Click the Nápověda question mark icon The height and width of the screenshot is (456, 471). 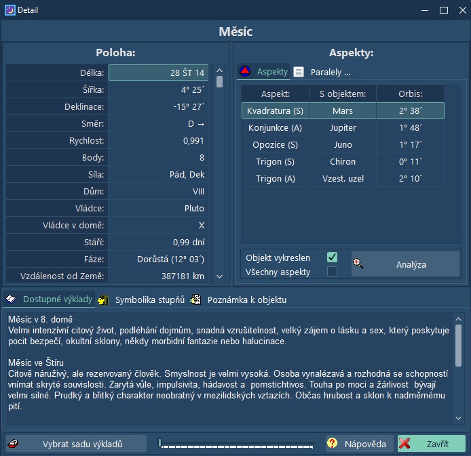[333, 444]
